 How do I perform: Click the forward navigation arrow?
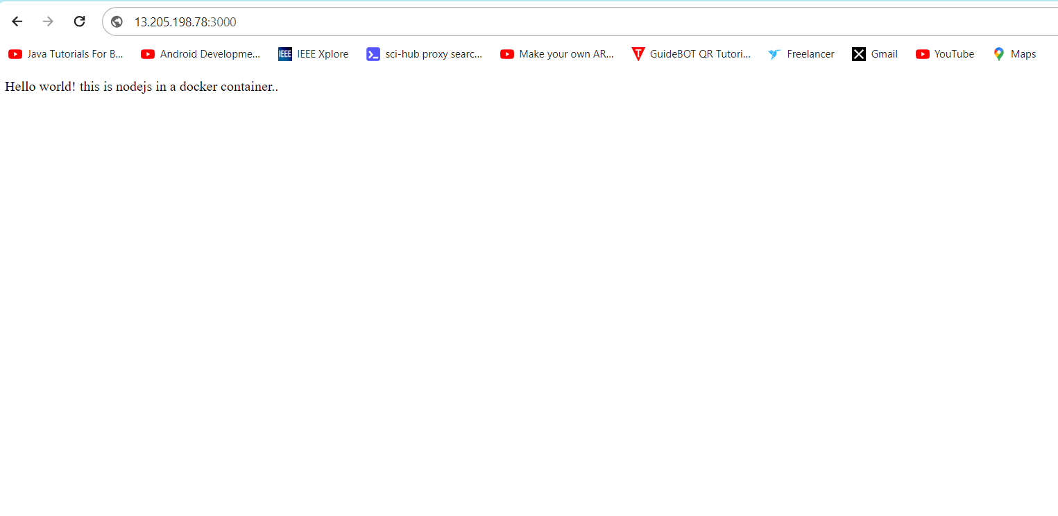pos(48,21)
